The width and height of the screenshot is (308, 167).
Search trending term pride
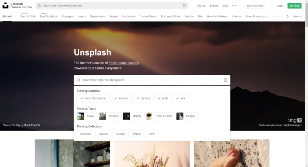click(163, 98)
